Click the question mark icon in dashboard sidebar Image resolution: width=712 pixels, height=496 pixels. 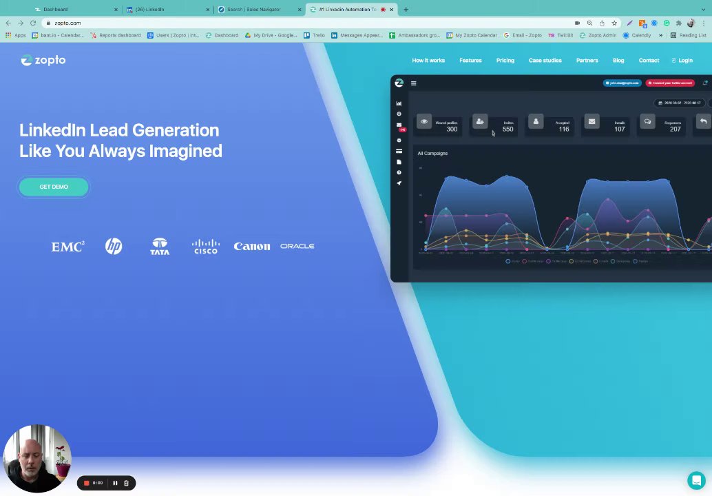click(x=399, y=173)
